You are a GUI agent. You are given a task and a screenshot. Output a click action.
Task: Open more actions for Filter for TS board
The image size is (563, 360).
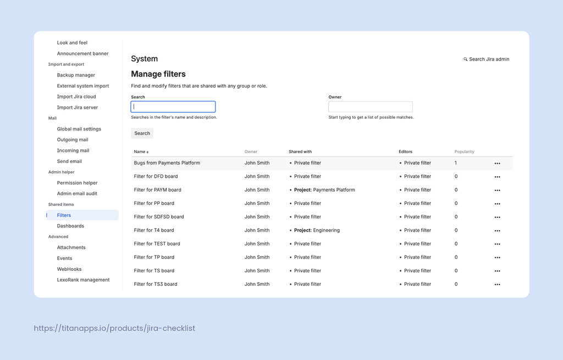pyautogui.click(x=497, y=271)
